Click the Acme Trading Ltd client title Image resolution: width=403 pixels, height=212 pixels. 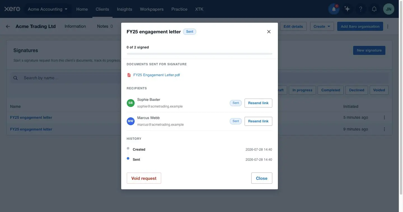(x=36, y=26)
